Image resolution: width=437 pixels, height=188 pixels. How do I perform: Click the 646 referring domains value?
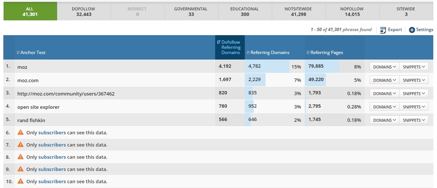(253, 120)
